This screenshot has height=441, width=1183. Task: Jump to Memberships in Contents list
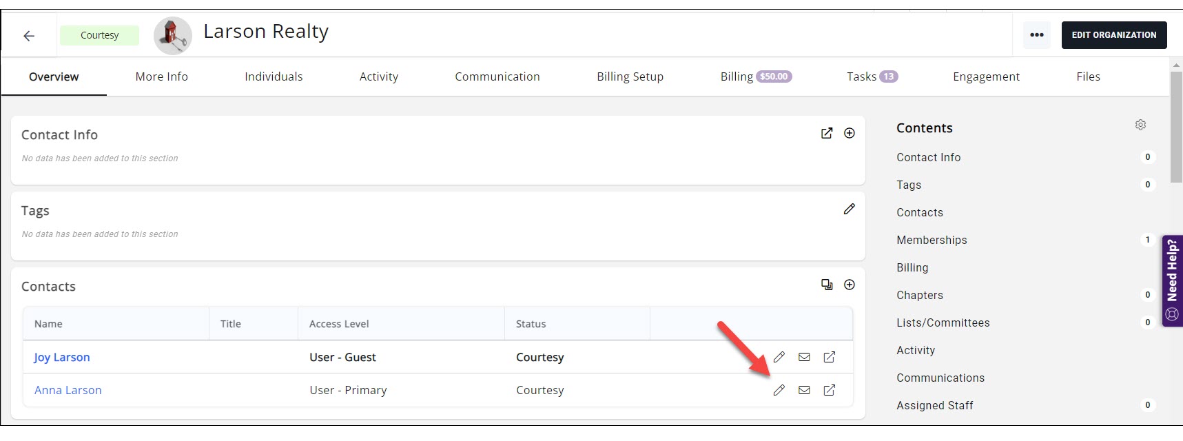tap(932, 240)
